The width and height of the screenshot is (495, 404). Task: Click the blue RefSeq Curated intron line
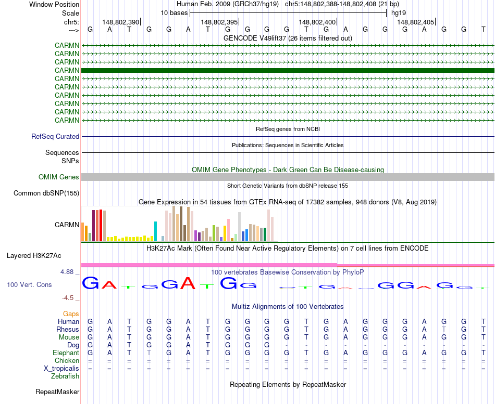[288, 136]
